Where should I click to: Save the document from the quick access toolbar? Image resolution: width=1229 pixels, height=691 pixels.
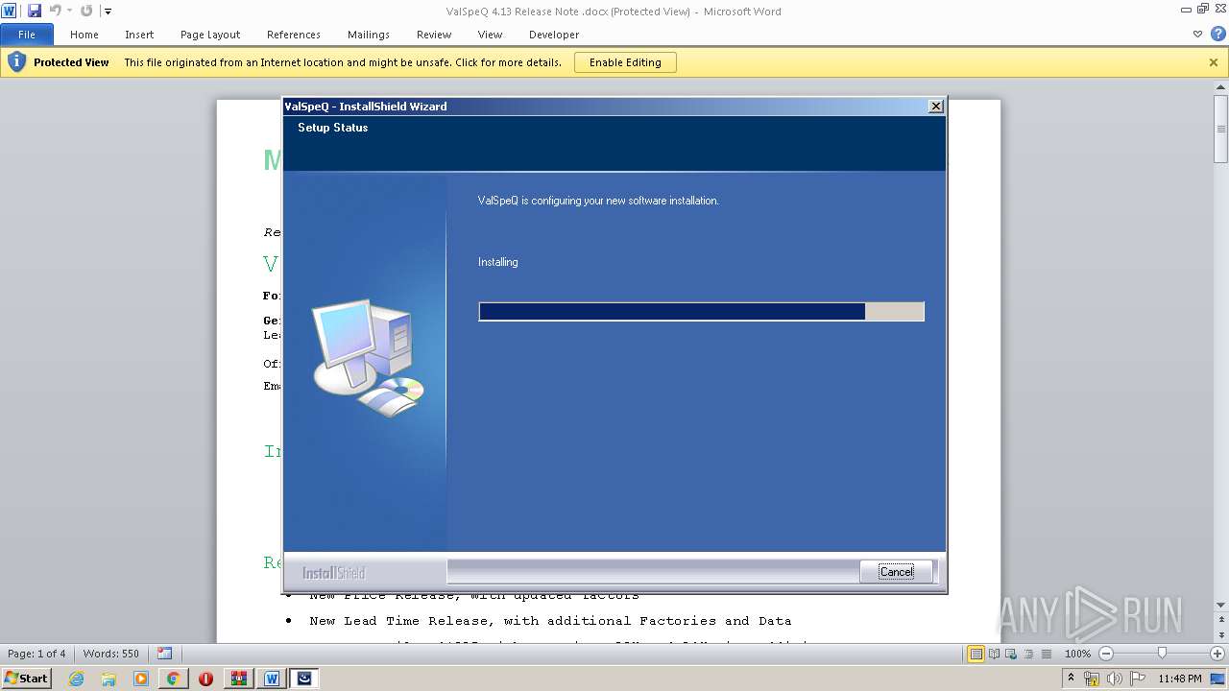(35, 11)
